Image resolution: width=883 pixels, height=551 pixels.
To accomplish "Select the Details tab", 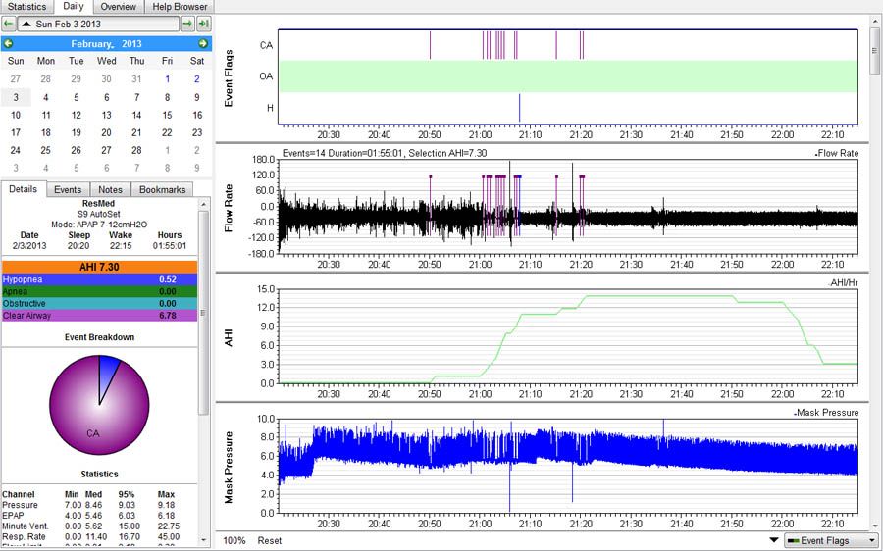I will (x=24, y=189).
